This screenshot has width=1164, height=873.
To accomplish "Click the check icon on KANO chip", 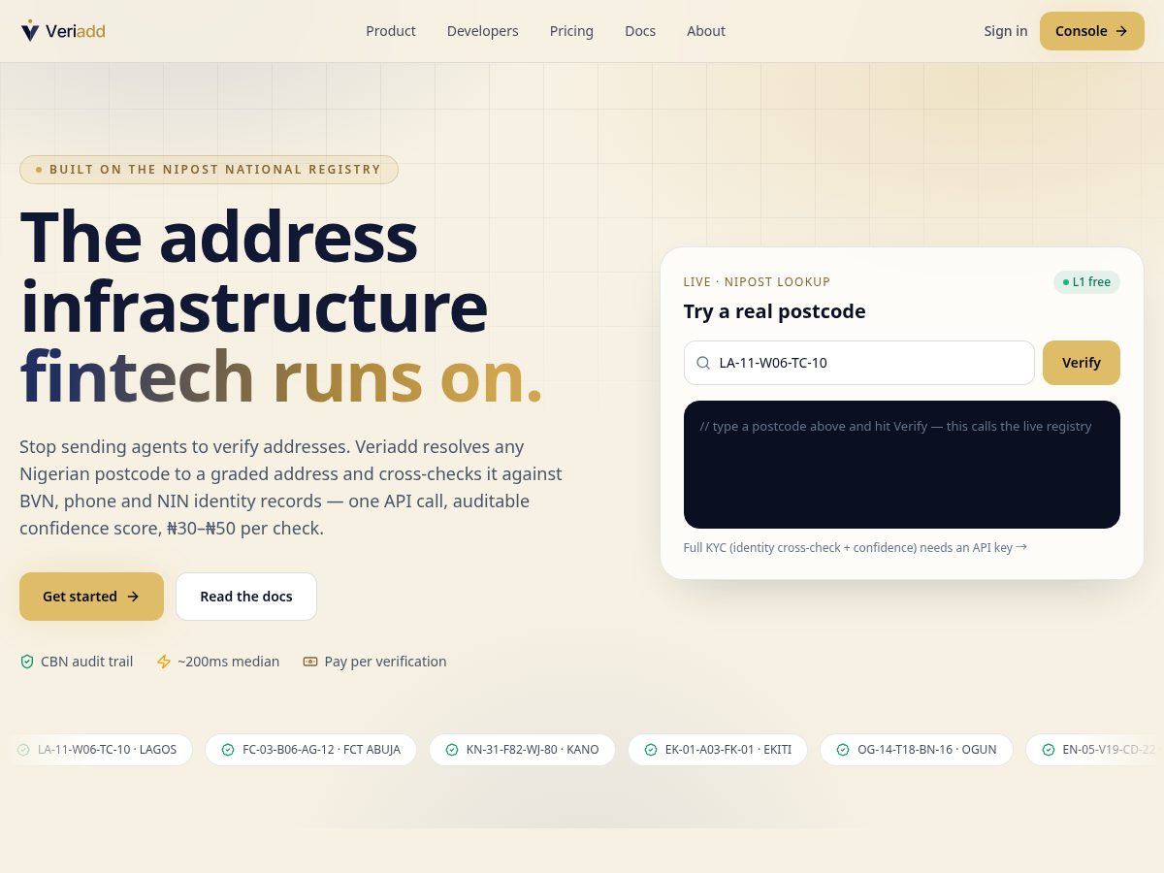I will point(452,750).
